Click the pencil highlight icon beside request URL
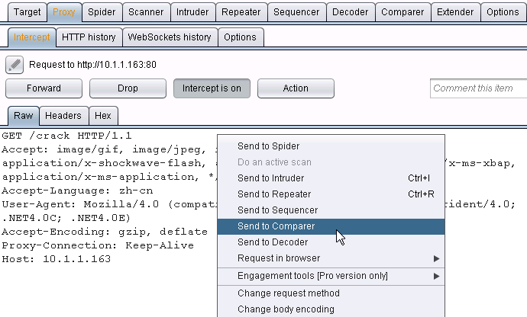 coord(15,65)
